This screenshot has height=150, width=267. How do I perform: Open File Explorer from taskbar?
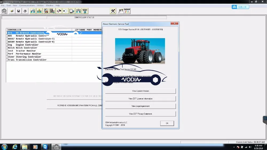(x=25, y=147)
